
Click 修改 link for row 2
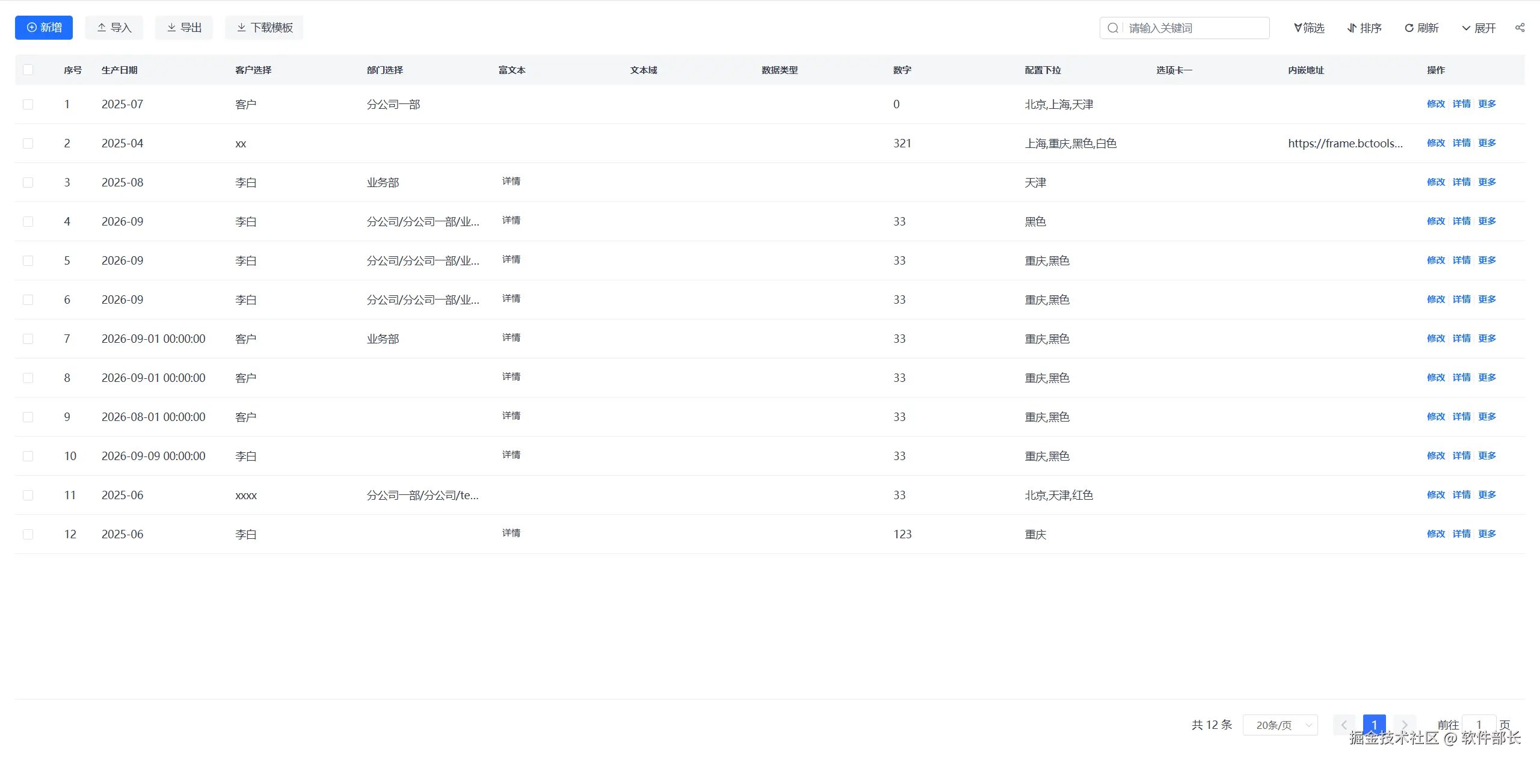click(x=1435, y=143)
